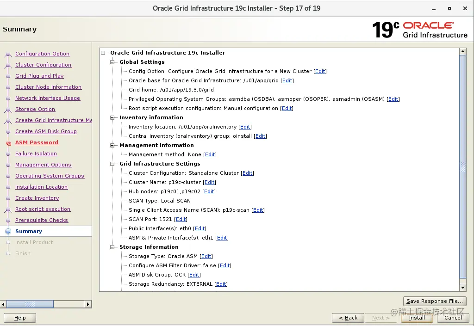Edit ASM & Private Interface eth1
This screenshot has height=326, width=474.
(x=222, y=238)
